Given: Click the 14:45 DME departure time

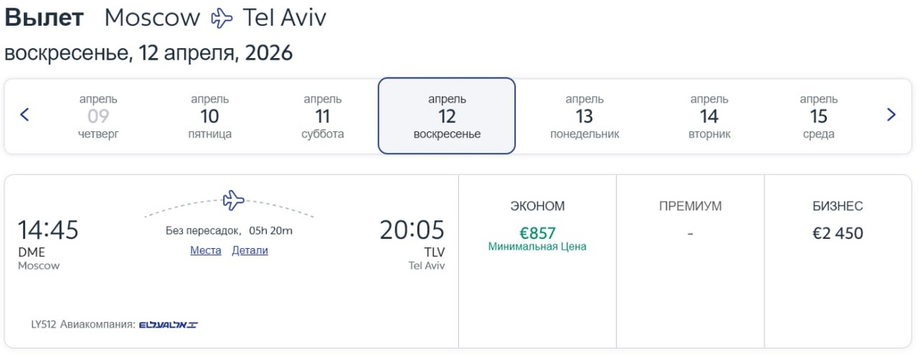Looking at the screenshot, I should pyautogui.click(x=47, y=230).
